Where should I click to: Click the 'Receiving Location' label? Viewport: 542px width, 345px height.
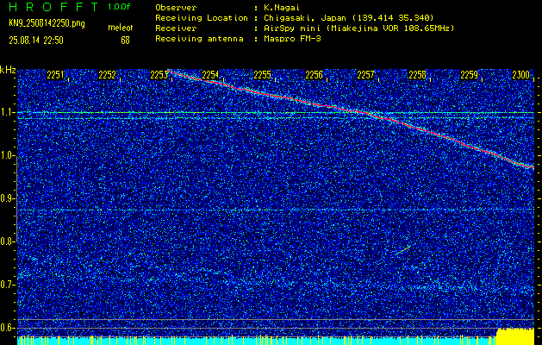click(202, 18)
